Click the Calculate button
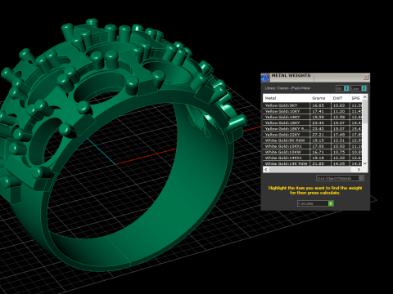This screenshot has height=294, width=393. tap(315, 203)
